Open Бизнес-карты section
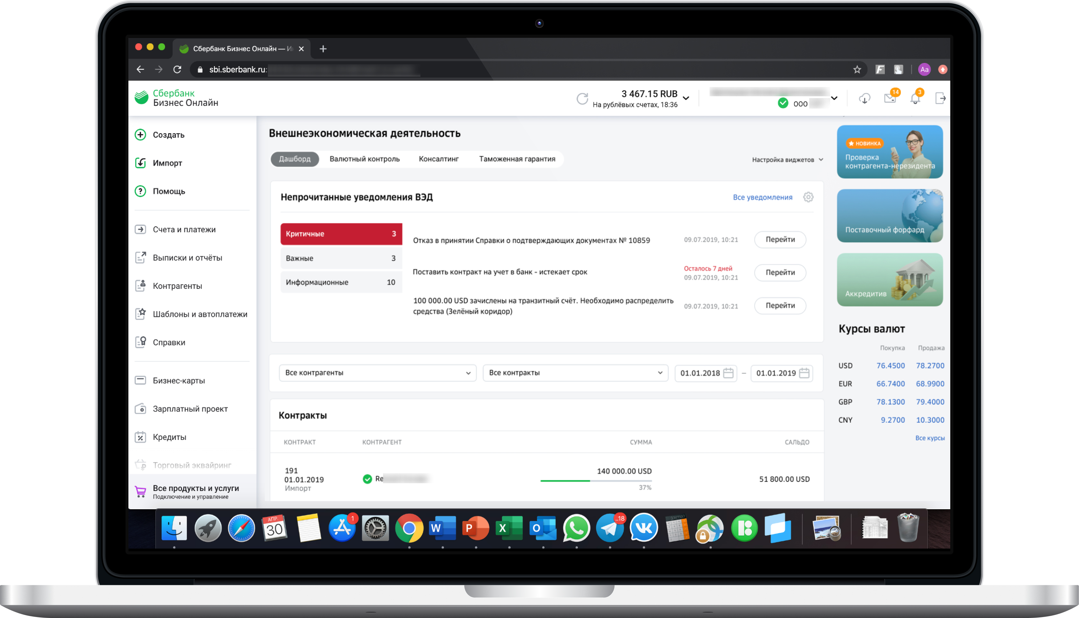Screen dimensions: 1079x618 coord(178,380)
